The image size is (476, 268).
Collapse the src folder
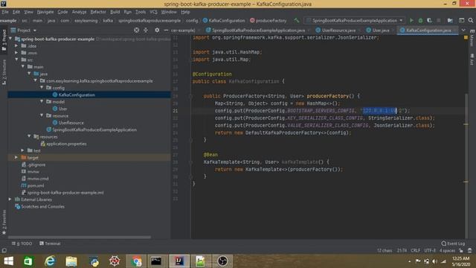pos(16,60)
